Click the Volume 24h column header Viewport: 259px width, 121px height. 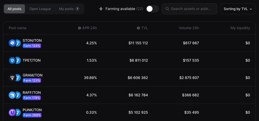[x=189, y=28]
